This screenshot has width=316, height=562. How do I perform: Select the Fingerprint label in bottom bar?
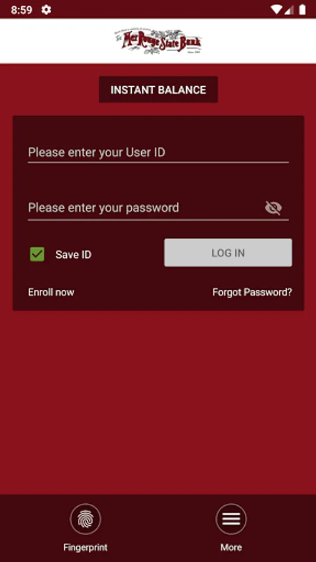(x=86, y=547)
